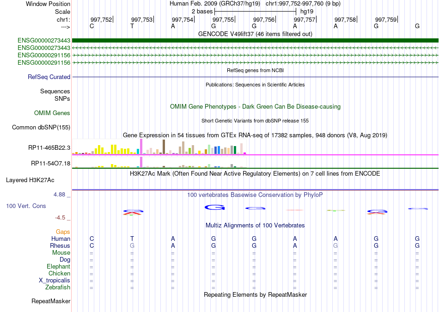Open the Repeating Elements by RepeatMasker title
Viewport: 439px width, 312px height.
tap(255, 294)
